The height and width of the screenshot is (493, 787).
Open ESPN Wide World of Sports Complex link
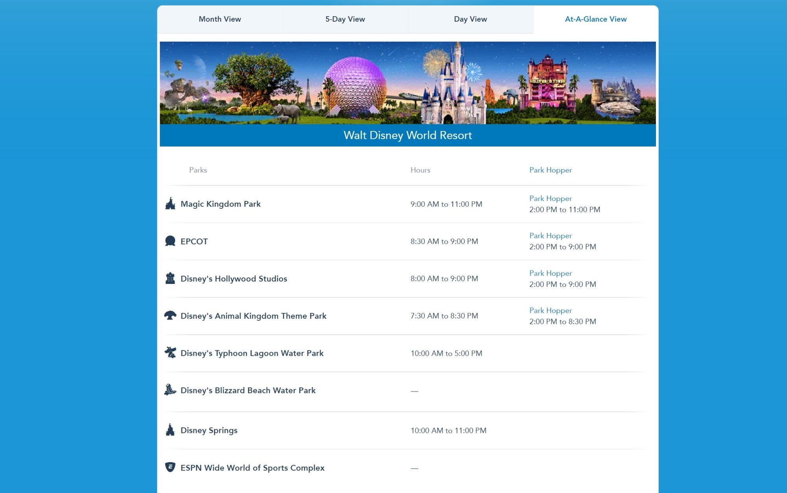click(x=252, y=468)
